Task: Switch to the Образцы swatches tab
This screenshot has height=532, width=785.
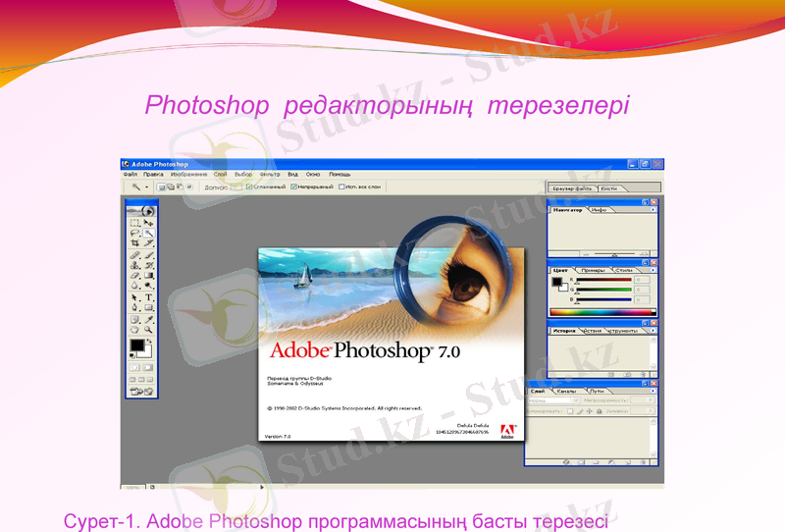Action: 593,270
